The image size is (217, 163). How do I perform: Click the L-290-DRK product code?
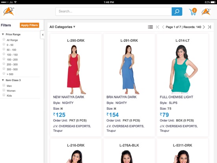pyautogui.click(x=76, y=41)
